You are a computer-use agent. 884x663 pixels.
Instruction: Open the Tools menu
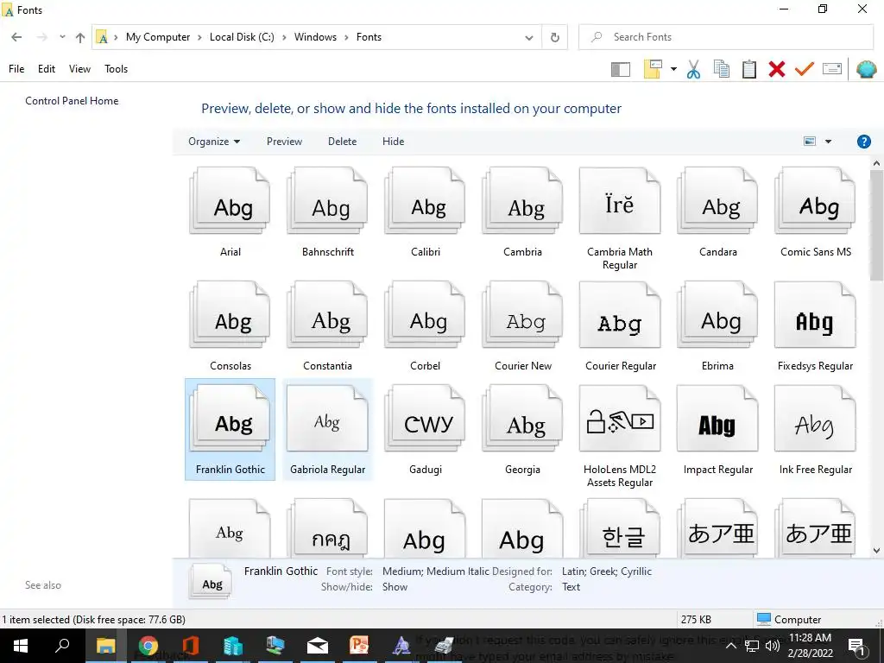pos(117,69)
